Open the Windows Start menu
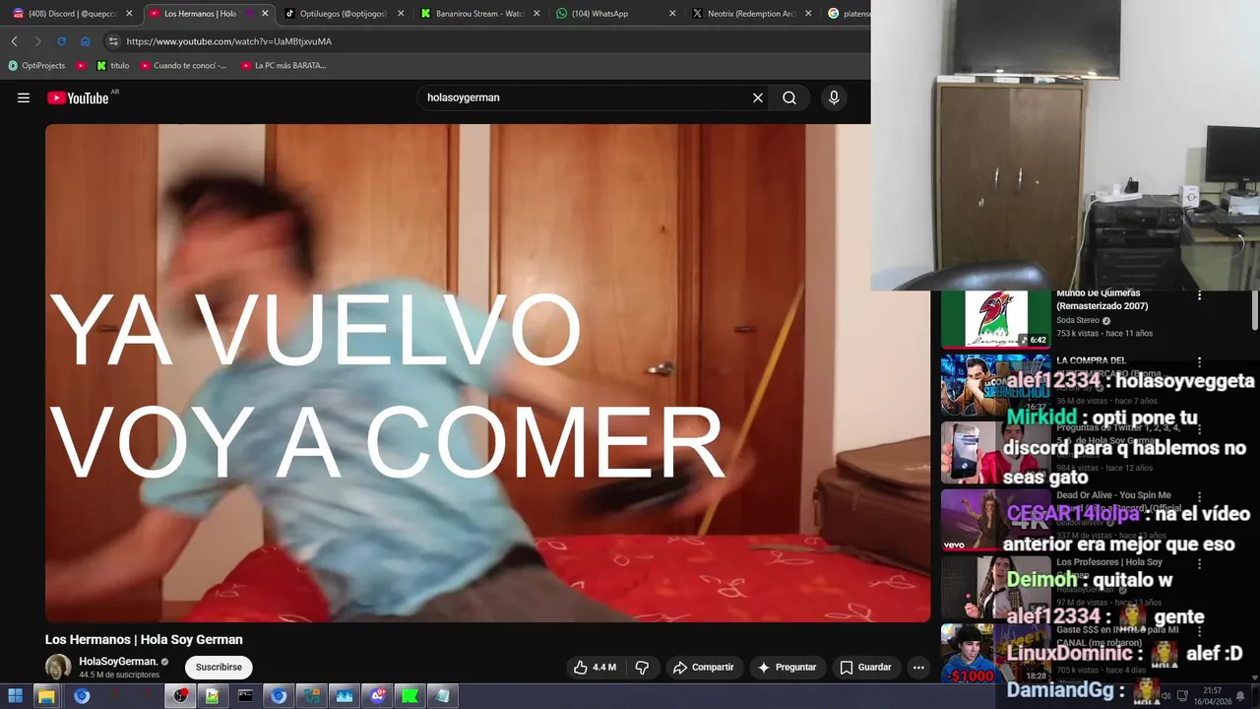 [16, 696]
